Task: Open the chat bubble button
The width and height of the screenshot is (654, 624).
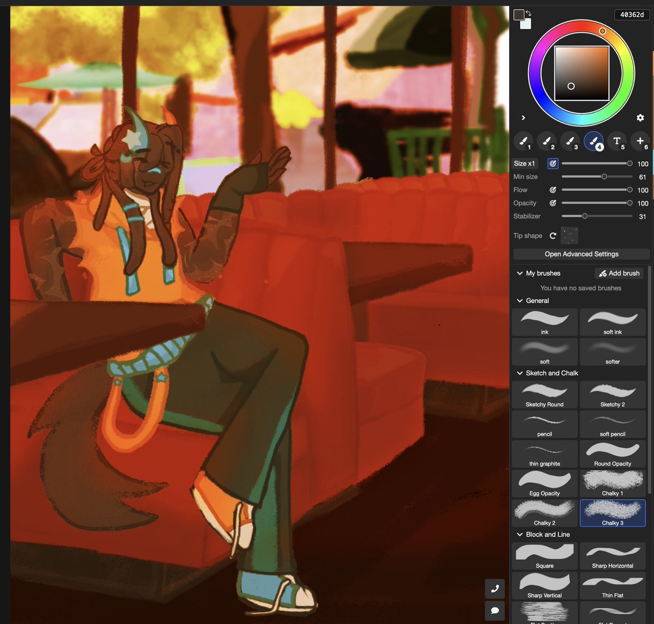Action: pos(495,610)
